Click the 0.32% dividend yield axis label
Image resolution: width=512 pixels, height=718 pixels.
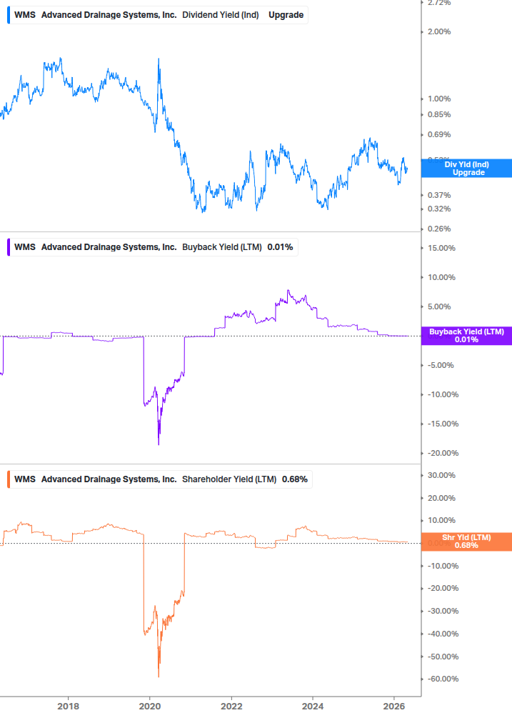click(x=439, y=209)
